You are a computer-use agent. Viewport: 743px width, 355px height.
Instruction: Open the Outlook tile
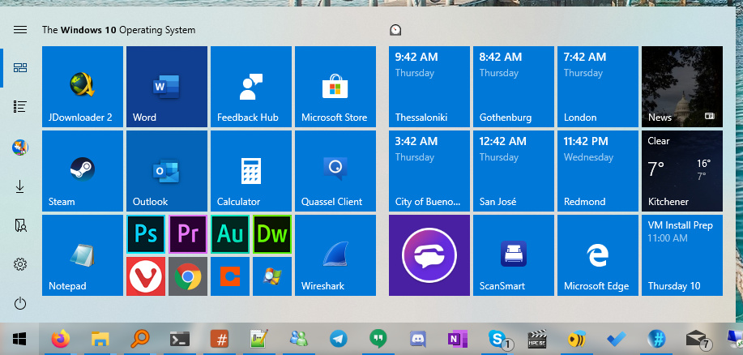click(x=167, y=171)
